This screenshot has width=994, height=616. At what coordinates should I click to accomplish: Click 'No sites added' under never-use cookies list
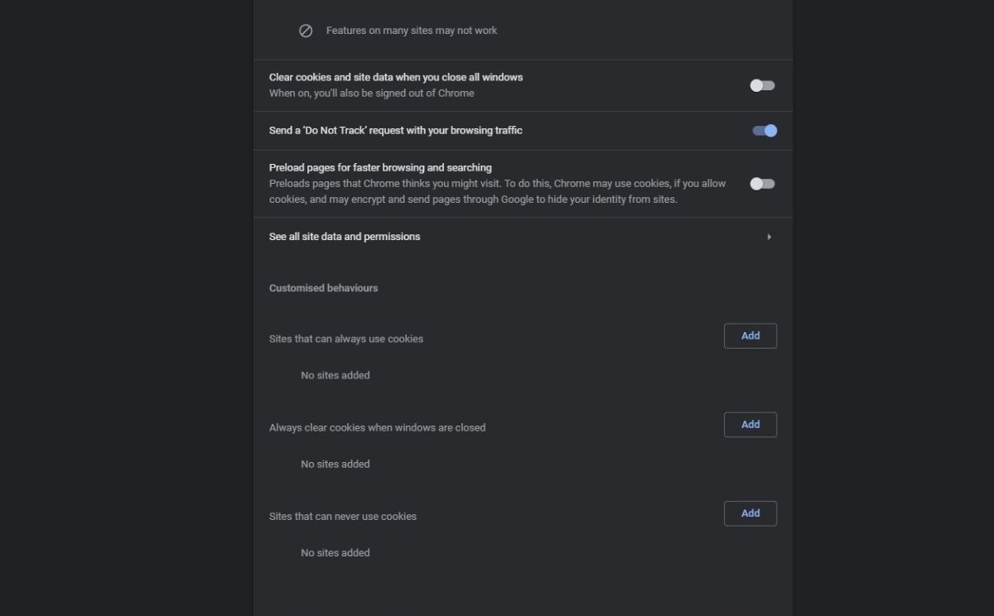point(335,552)
